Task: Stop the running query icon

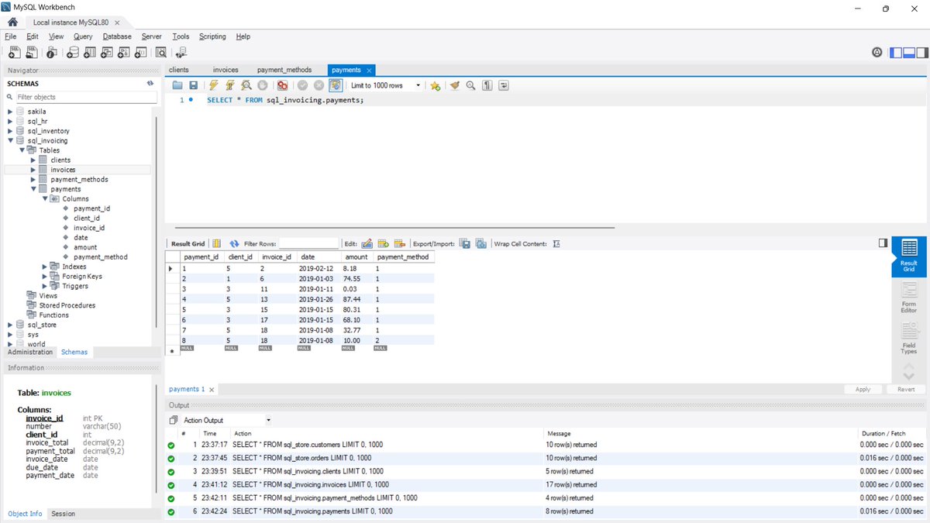Action: [263, 85]
